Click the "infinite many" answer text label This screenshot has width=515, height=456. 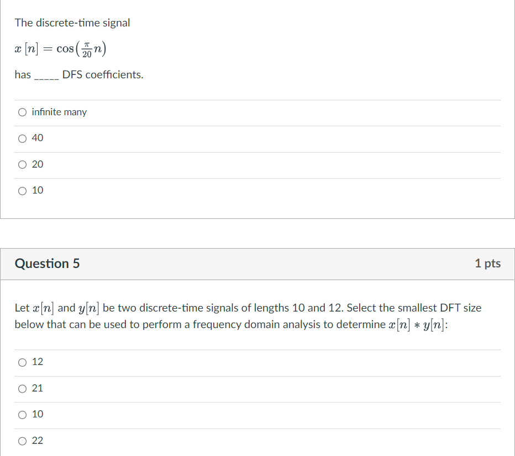tap(59, 112)
